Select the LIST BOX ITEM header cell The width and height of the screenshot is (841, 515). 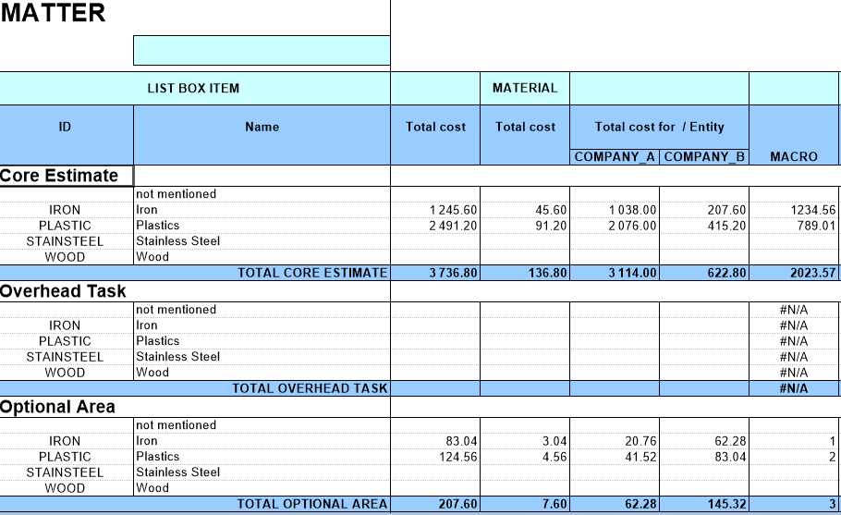click(x=194, y=89)
